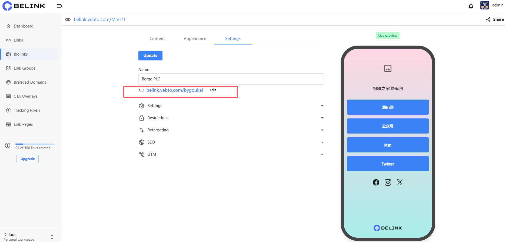The image size is (505, 242).
Task: Click the X social icon in preview
Action: coord(400,182)
